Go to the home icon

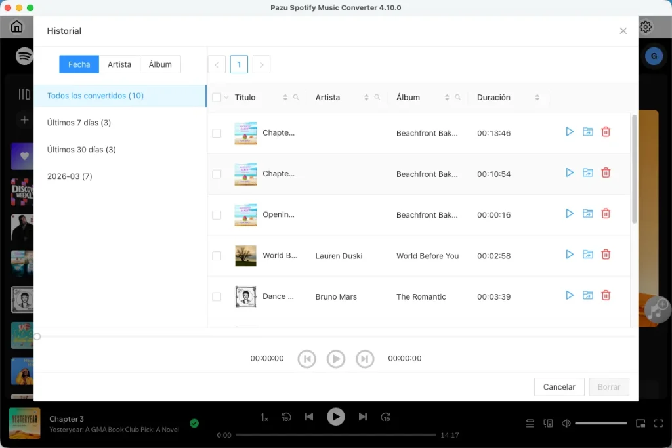click(16, 26)
